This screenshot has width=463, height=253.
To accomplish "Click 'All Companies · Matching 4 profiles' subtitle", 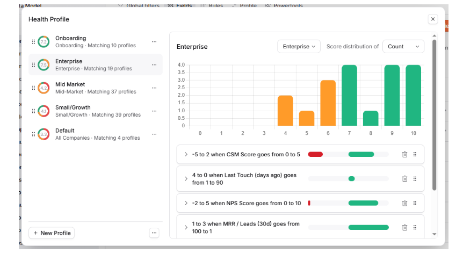I will tap(97, 138).
